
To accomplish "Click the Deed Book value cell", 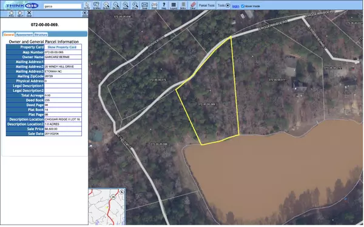I will (x=62, y=100).
